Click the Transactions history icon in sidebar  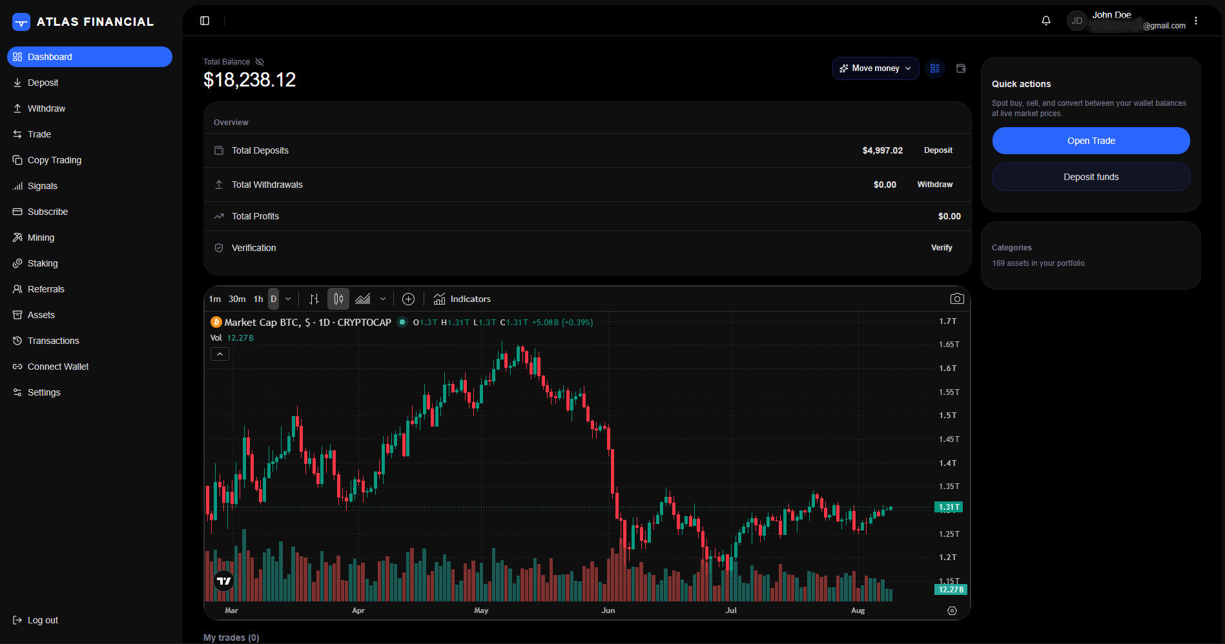click(17, 341)
